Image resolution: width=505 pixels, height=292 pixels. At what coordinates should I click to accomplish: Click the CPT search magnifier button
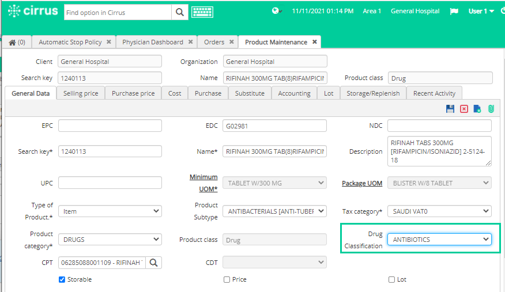[153, 263]
